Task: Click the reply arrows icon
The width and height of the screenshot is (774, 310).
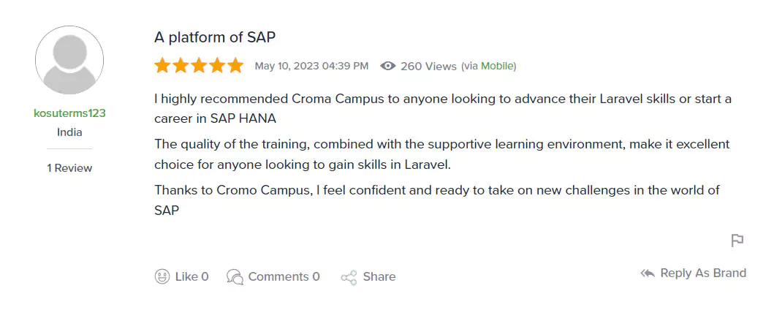Action: tap(648, 273)
